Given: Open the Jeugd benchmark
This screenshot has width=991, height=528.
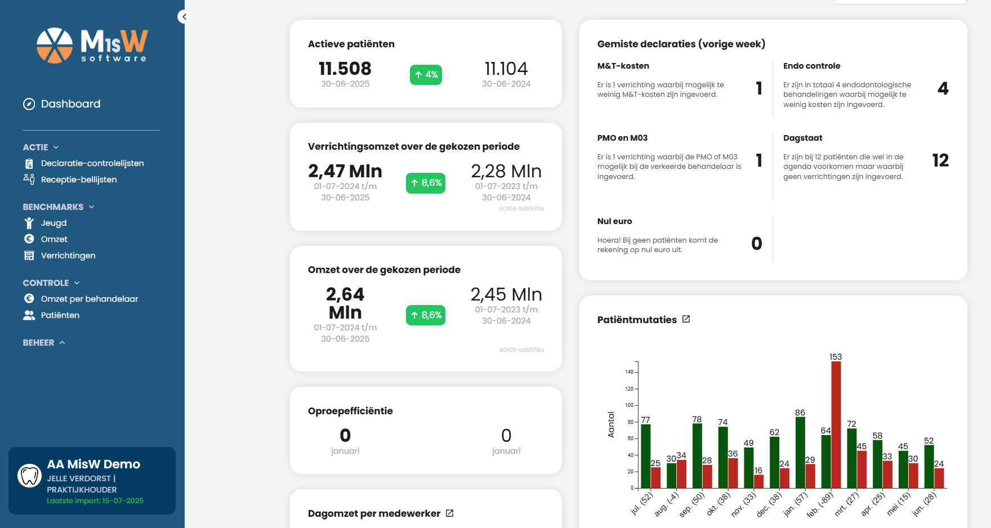Looking at the screenshot, I should click(53, 223).
